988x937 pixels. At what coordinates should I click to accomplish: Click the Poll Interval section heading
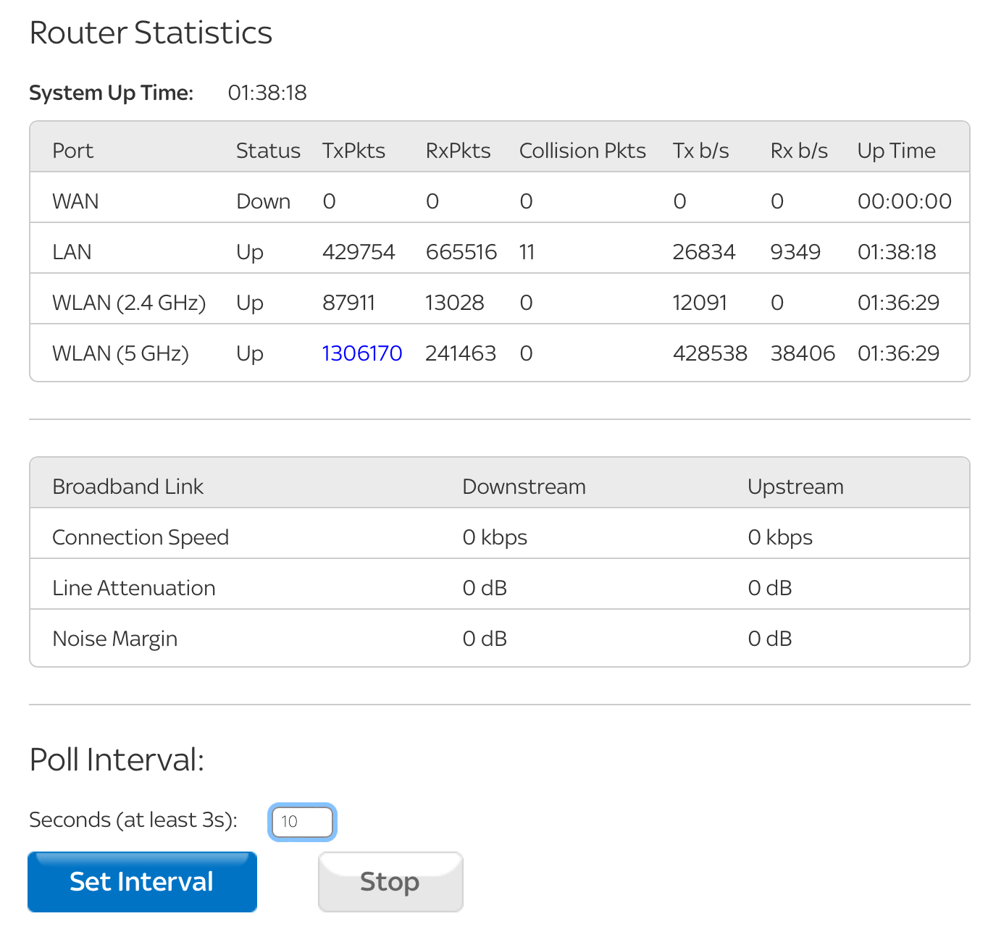[x=117, y=760]
